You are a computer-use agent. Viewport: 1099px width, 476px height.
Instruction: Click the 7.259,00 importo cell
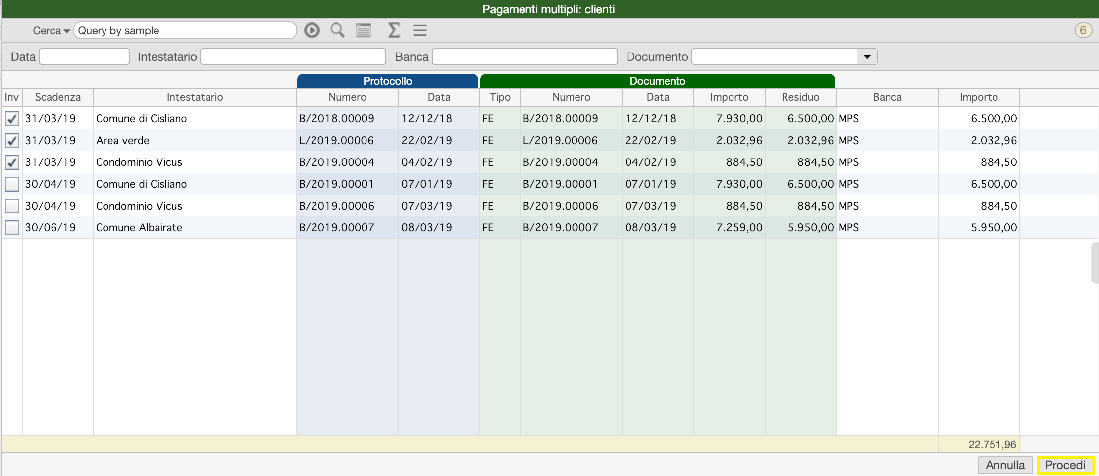(730, 228)
